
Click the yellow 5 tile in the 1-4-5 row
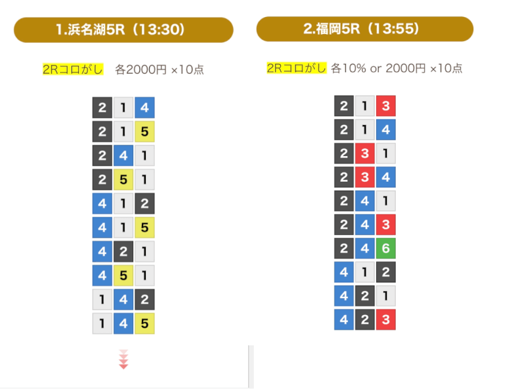click(145, 323)
